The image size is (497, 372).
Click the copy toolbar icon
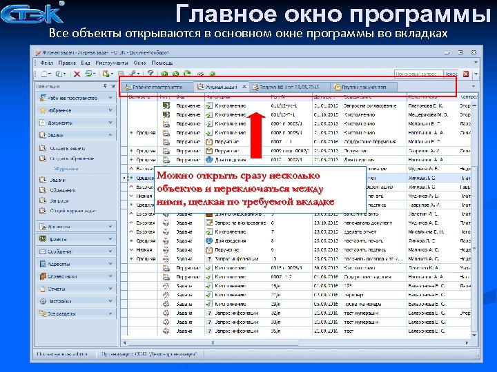pos(59,74)
